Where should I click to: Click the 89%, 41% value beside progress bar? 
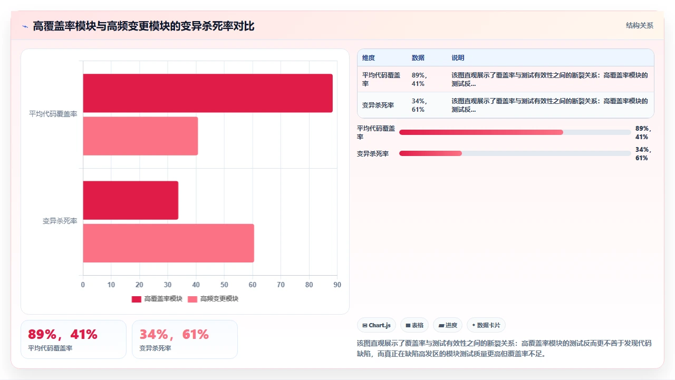tap(643, 132)
